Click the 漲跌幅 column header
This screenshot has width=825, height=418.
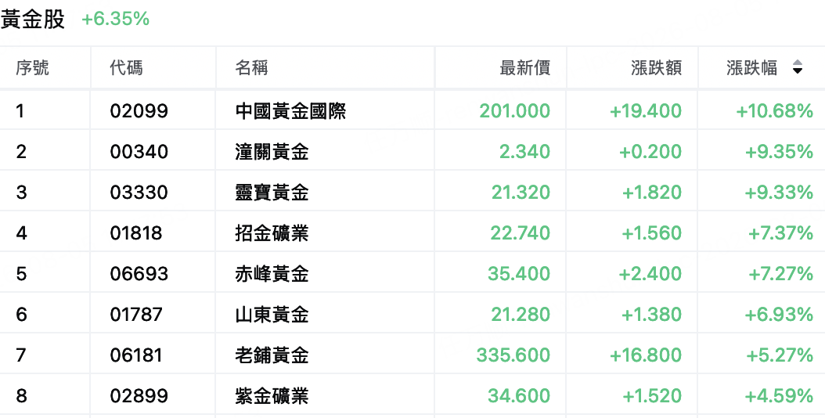pyautogui.click(x=751, y=67)
